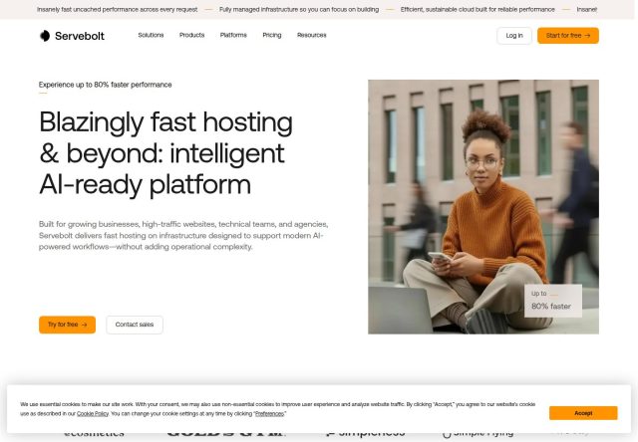Expand the Resources navigation item
This screenshot has width=638, height=442.
point(311,36)
